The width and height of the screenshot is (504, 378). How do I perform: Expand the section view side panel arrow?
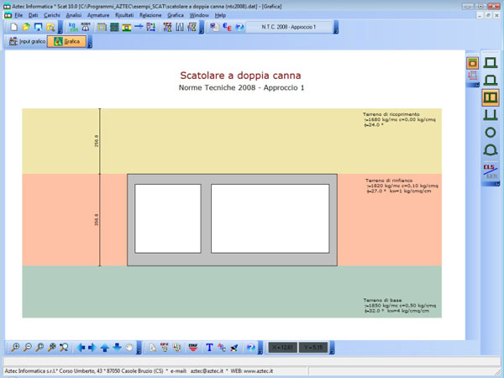(x=472, y=85)
